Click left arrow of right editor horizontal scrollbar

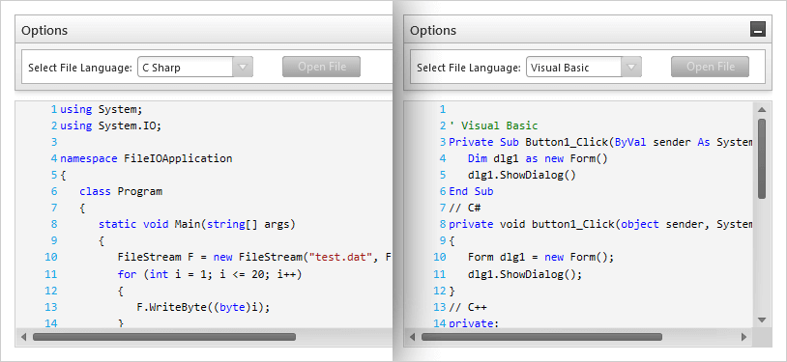click(x=413, y=337)
